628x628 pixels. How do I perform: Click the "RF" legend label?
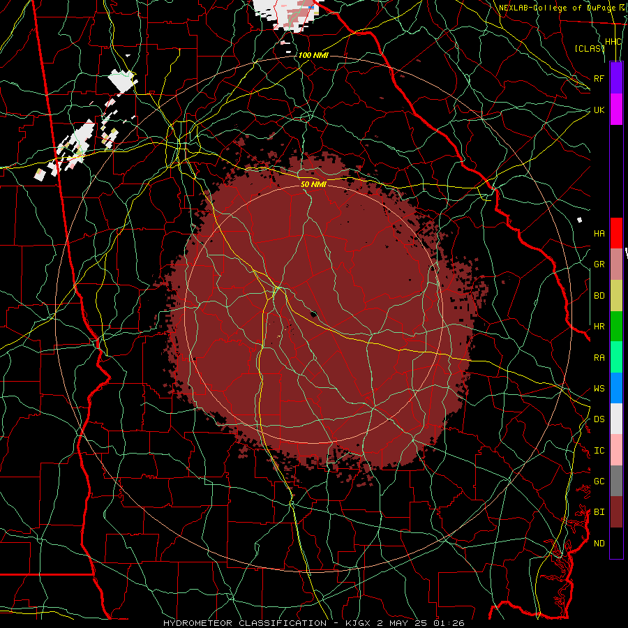point(599,78)
